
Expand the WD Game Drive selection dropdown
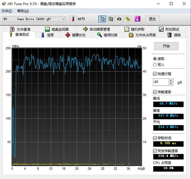pos(63,19)
